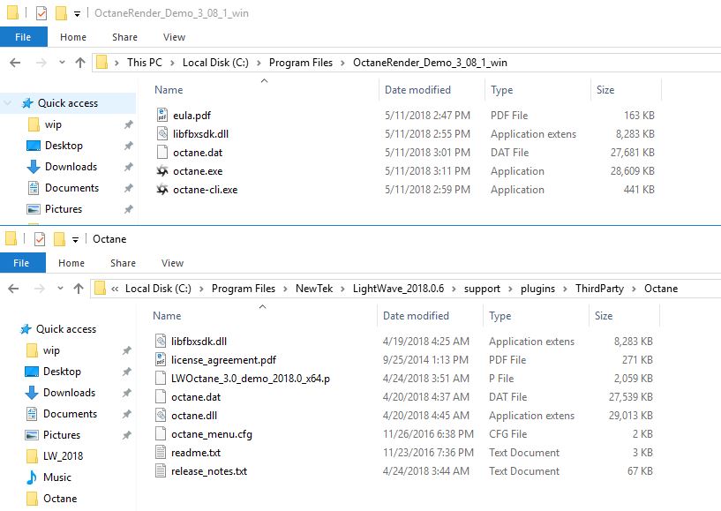
Task: Open quick access toolbar dropdown in Octane window
Action: tap(75, 239)
